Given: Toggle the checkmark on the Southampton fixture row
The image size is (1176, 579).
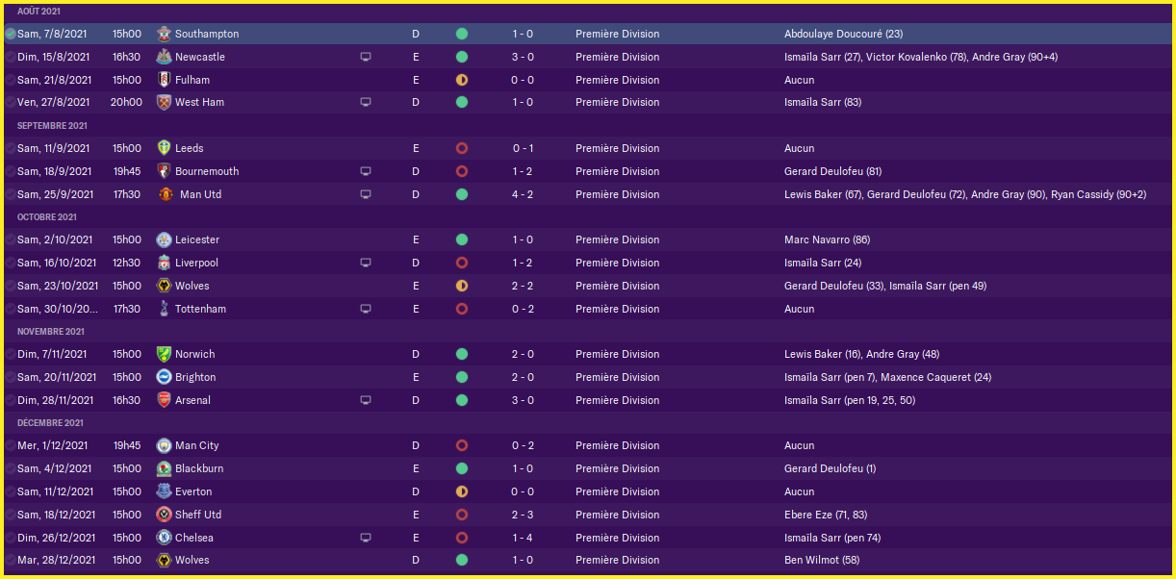Looking at the screenshot, I should pos(10,34).
